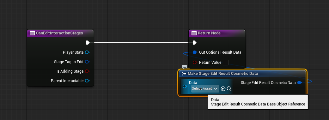Click the Out Optional Result Data label
The height and width of the screenshot is (120, 329).
coord(220,52)
